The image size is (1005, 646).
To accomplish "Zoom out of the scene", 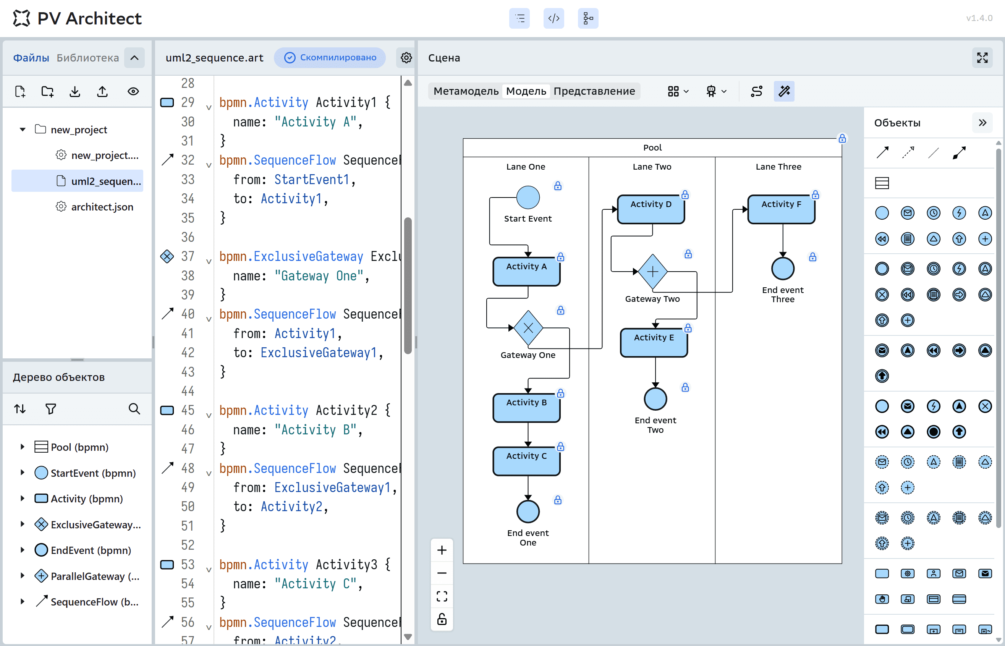I will [x=442, y=573].
